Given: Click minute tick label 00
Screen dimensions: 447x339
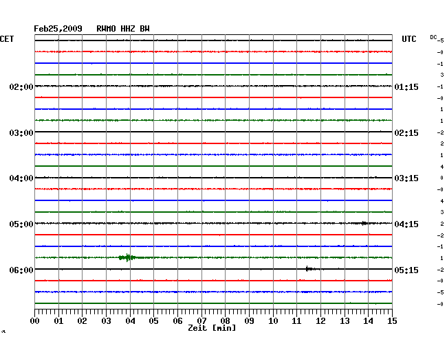Looking at the screenshot, I should [35, 321].
